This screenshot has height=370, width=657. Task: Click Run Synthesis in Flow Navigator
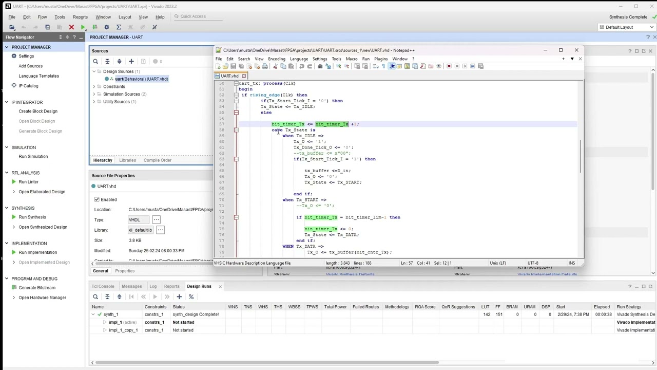point(32,217)
